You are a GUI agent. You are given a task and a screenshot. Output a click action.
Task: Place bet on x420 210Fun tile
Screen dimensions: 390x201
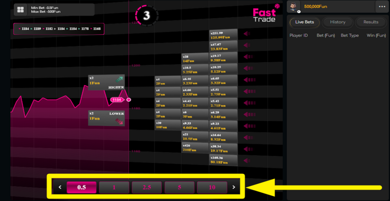click(195, 148)
